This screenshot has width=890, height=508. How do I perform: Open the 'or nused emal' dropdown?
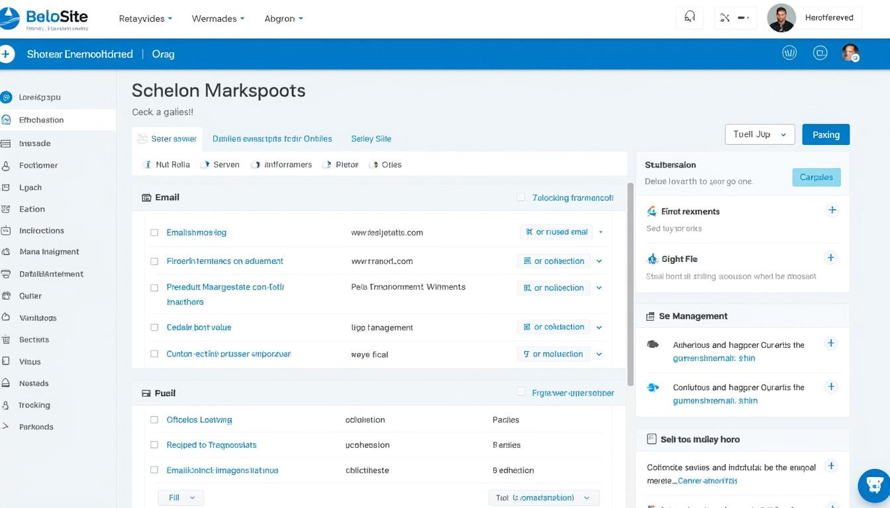(563, 232)
